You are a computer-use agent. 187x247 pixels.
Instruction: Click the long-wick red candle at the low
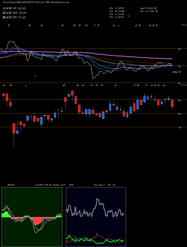(x=14, y=128)
